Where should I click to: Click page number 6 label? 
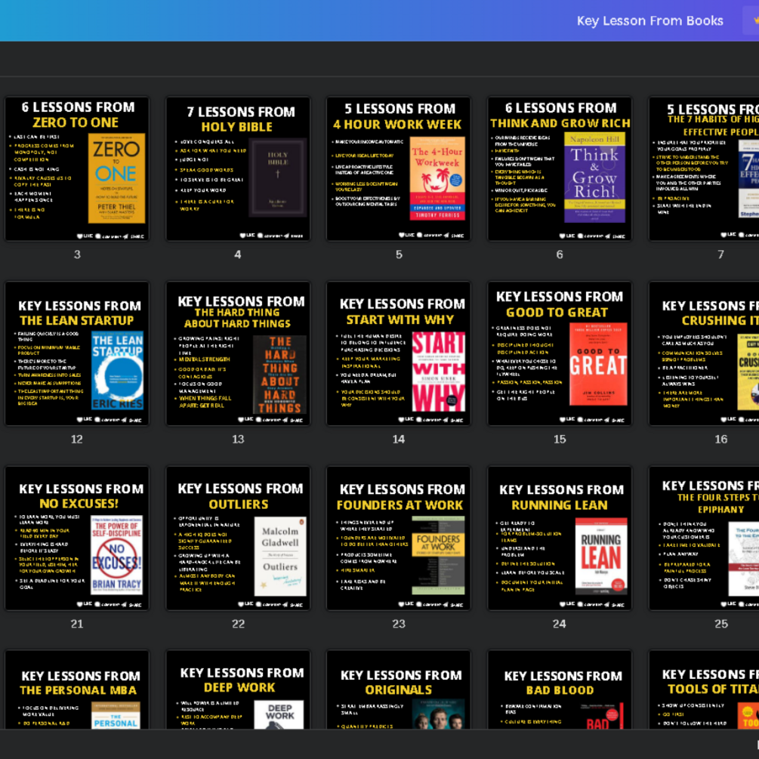coord(560,255)
